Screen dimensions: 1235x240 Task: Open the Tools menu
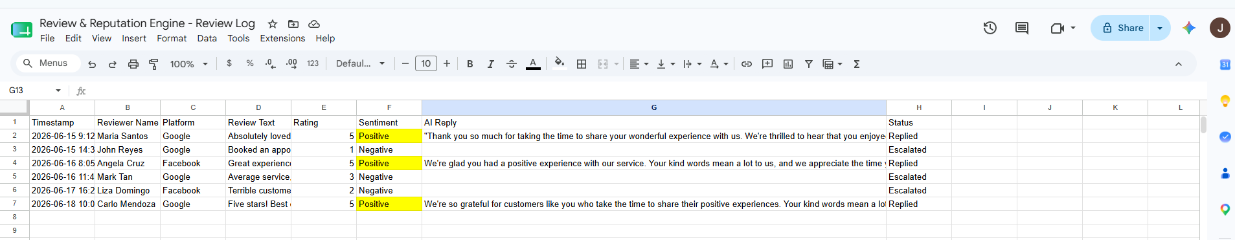tap(238, 38)
